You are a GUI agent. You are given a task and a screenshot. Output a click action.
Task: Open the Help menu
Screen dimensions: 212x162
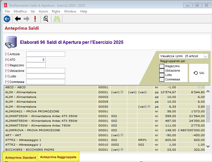[84, 11]
